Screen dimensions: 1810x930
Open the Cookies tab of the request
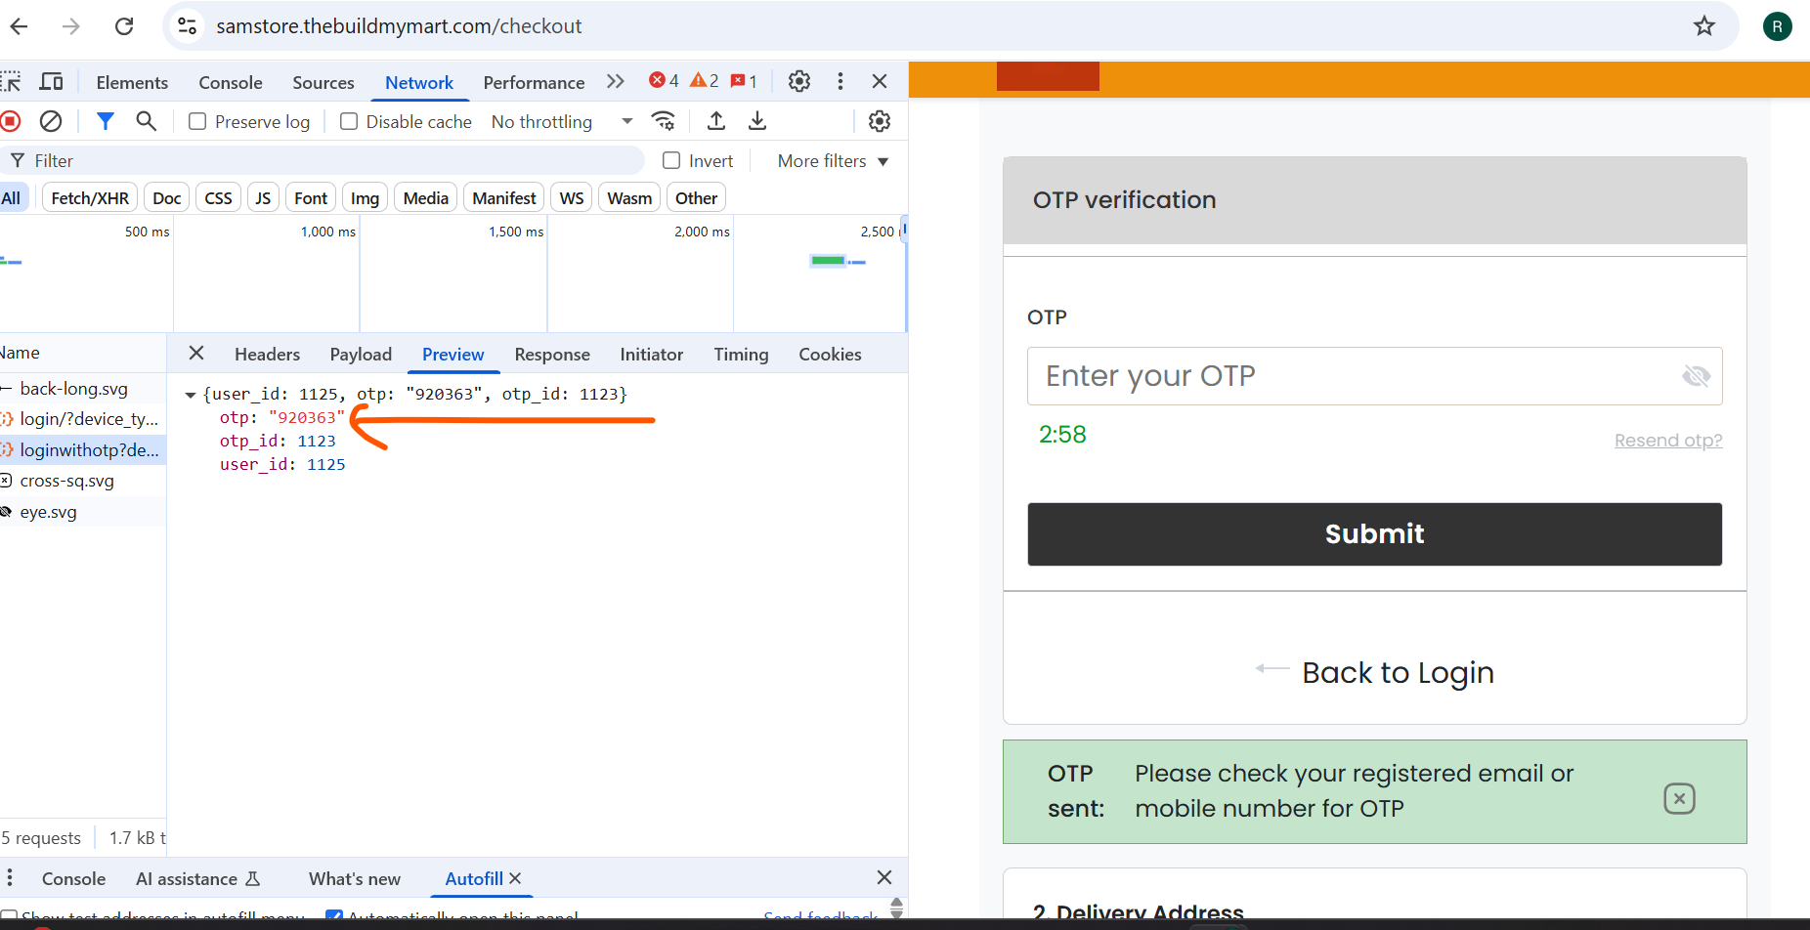(x=830, y=354)
